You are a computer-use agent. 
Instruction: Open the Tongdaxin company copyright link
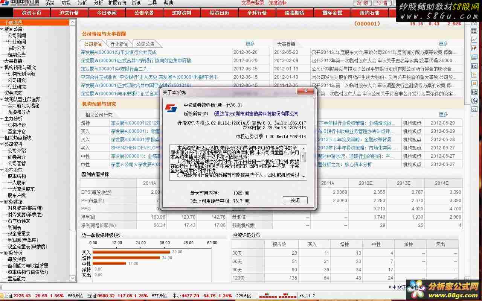256,114
